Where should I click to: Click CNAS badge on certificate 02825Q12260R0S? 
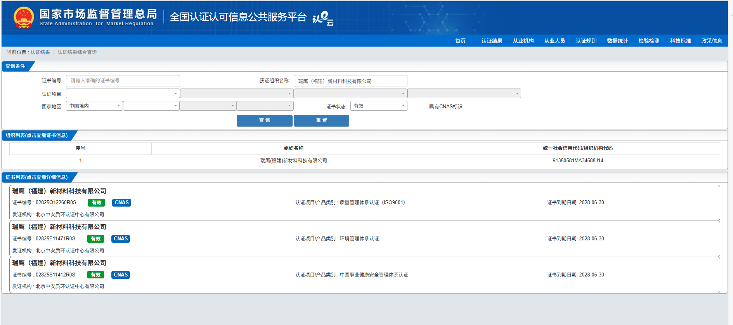(121, 203)
